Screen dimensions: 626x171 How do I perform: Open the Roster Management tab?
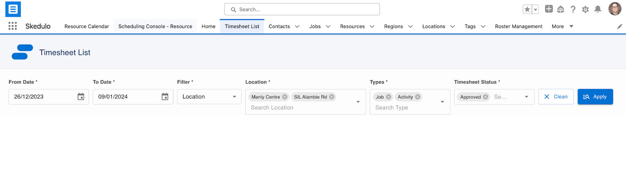(519, 27)
